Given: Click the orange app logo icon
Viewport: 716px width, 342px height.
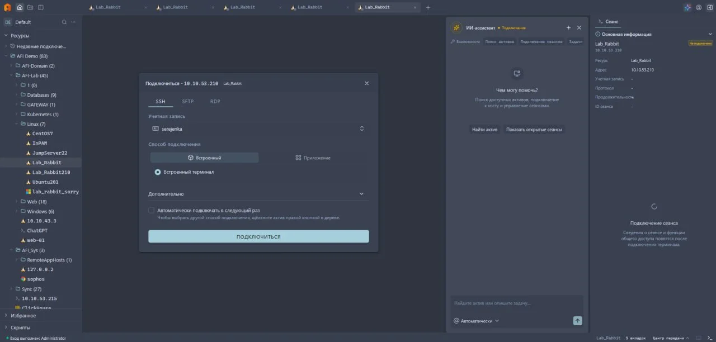Looking at the screenshot, I should [7, 7].
